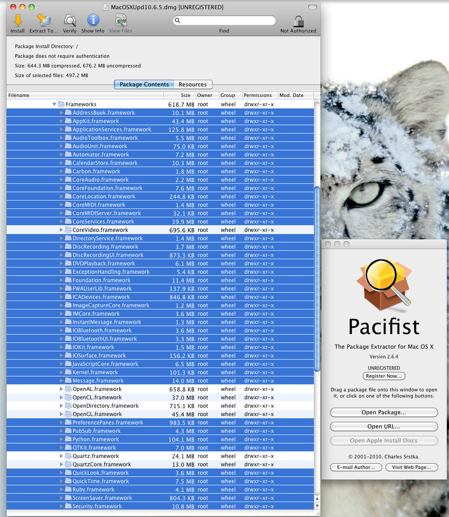Click the Install toolbar icon
Screen dimensions: 449x517
click(18, 20)
